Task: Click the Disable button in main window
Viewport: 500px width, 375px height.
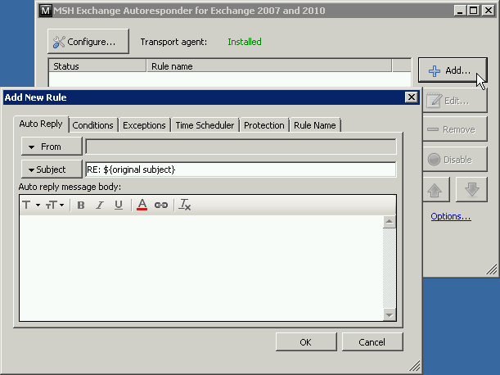Action: [x=455, y=160]
